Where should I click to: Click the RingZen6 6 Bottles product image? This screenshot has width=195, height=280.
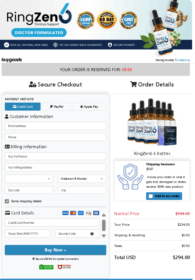[x=152, y=122]
